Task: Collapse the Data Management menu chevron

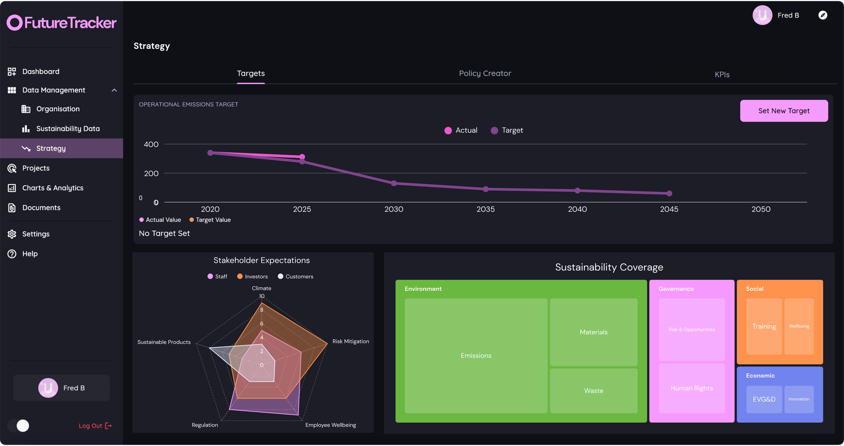Action: (114, 90)
